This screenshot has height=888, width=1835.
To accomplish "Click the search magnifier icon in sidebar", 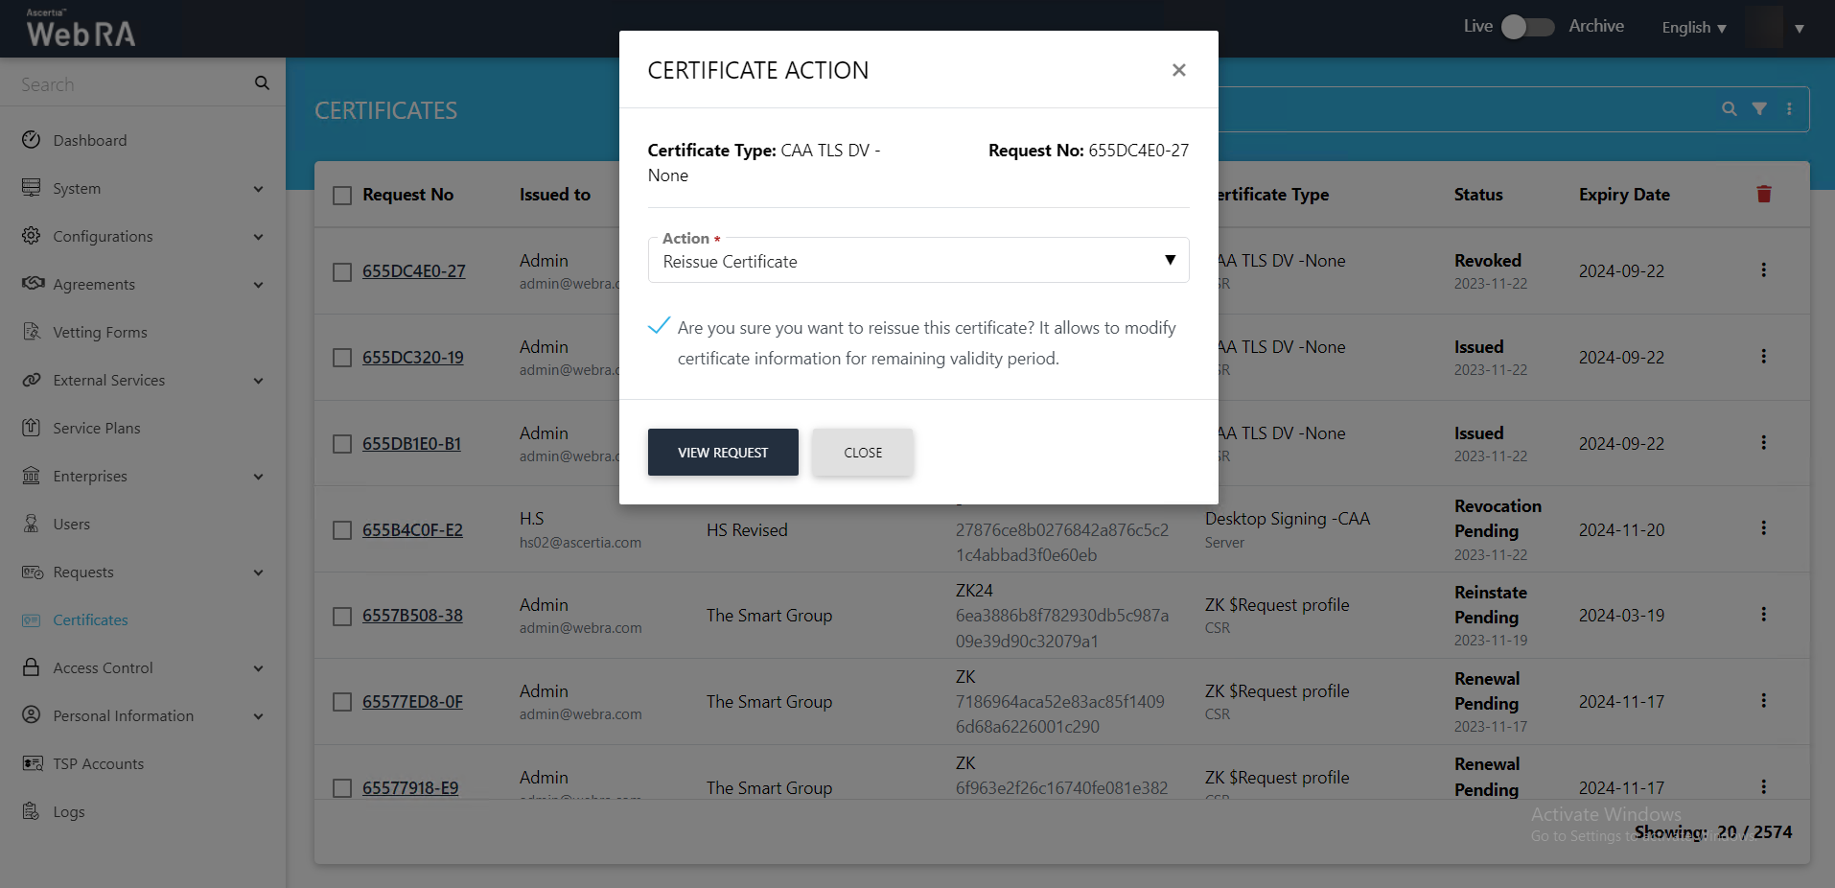I will click(262, 83).
